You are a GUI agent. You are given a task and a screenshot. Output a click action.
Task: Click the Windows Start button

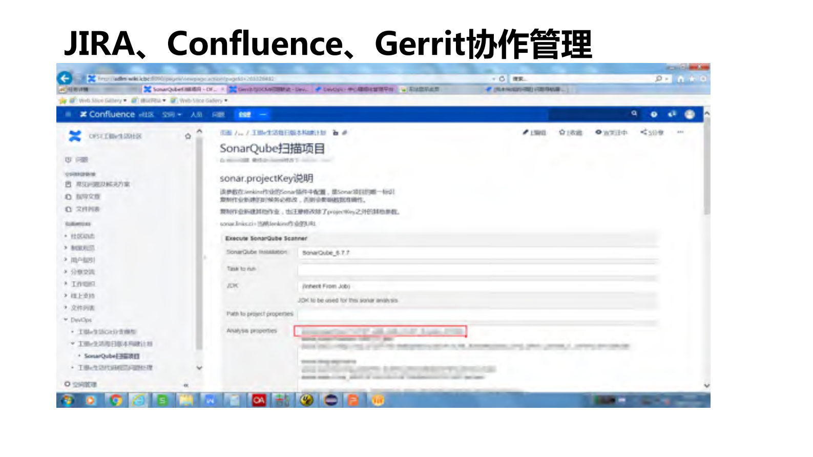(67, 400)
